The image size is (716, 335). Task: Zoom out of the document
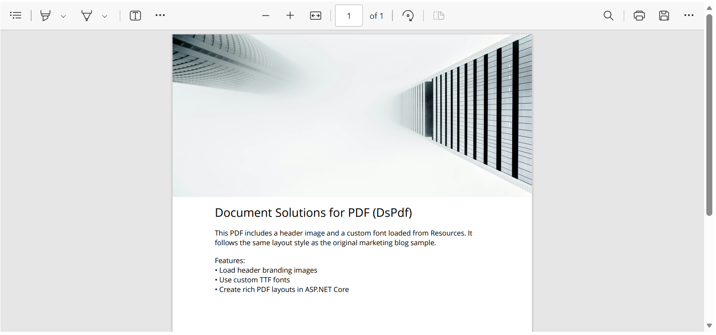[266, 15]
